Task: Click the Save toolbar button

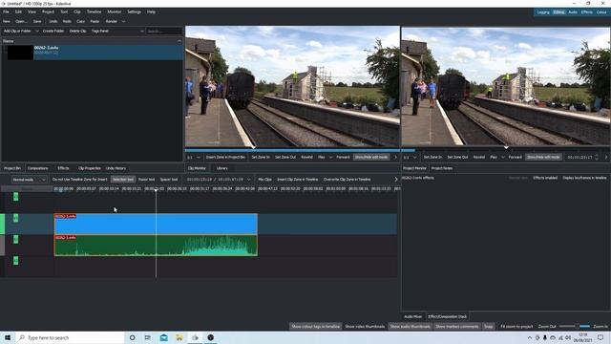Action: tap(37, 21)
